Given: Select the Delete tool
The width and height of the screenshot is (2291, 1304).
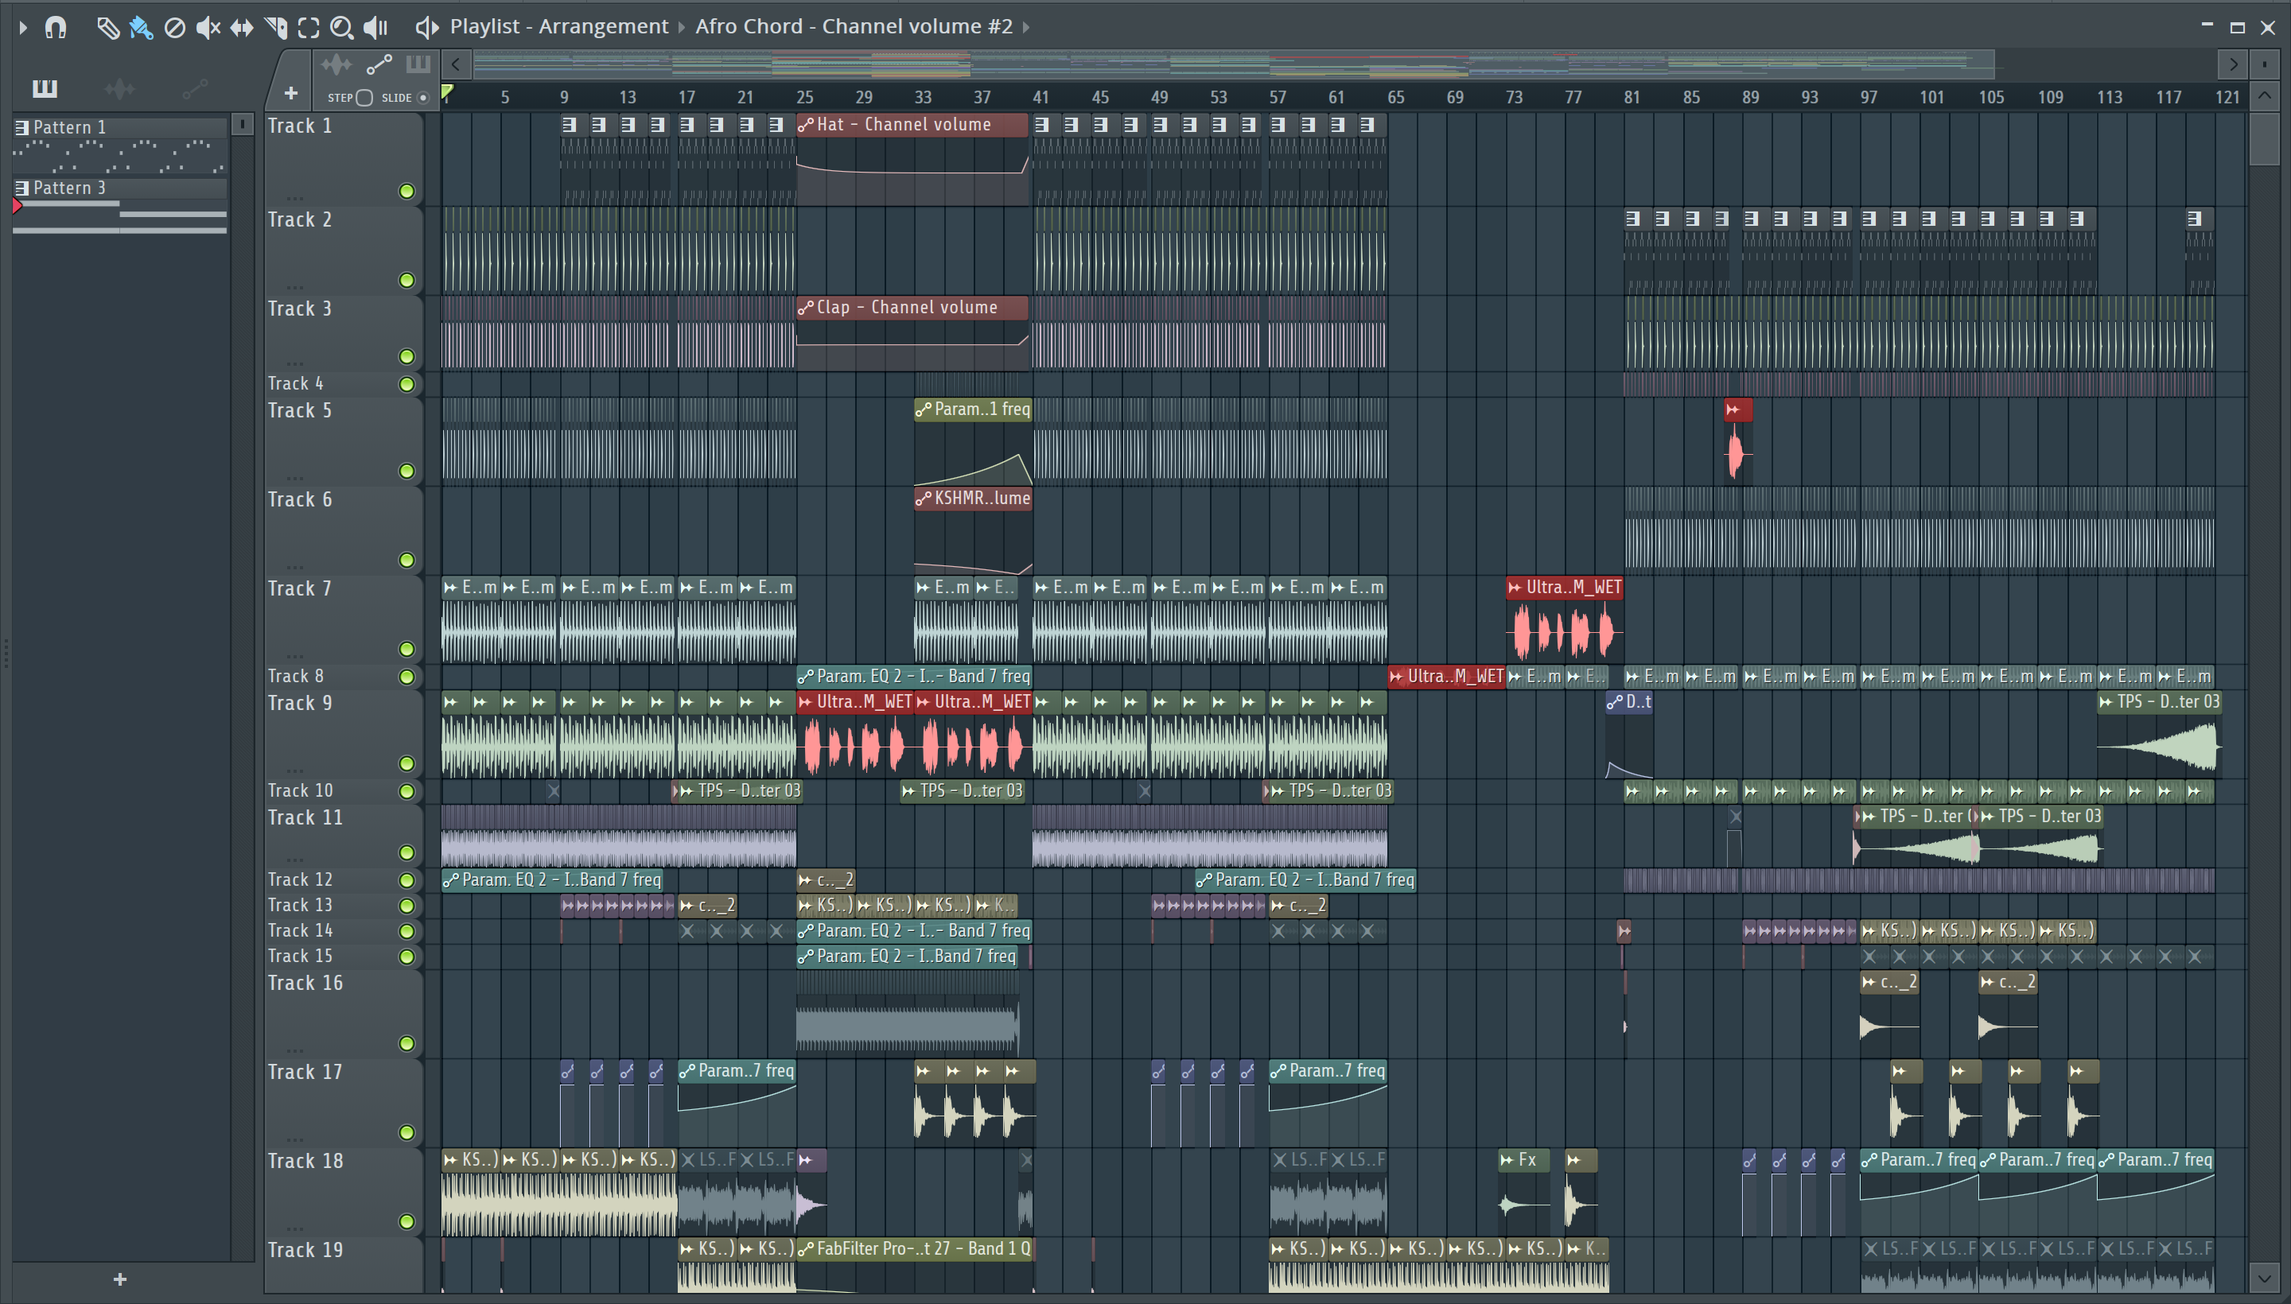Looking at the screenshot, I should (x=175, y=28).
